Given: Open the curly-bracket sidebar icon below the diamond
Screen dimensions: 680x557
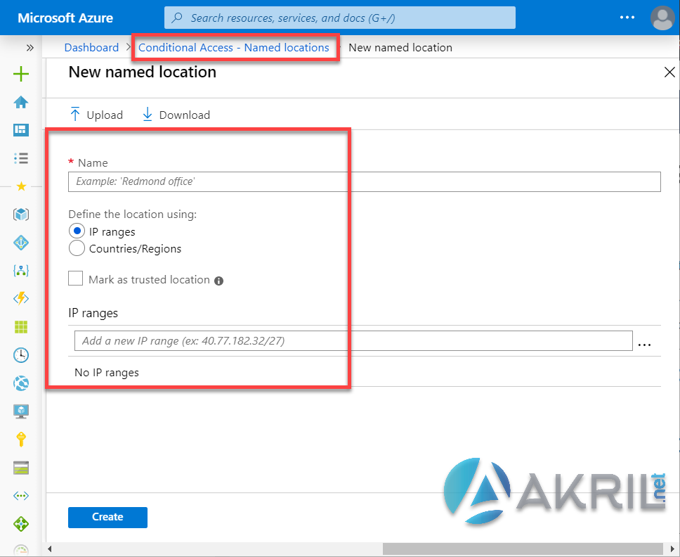Looking at the screenshot, I should 21,271.
